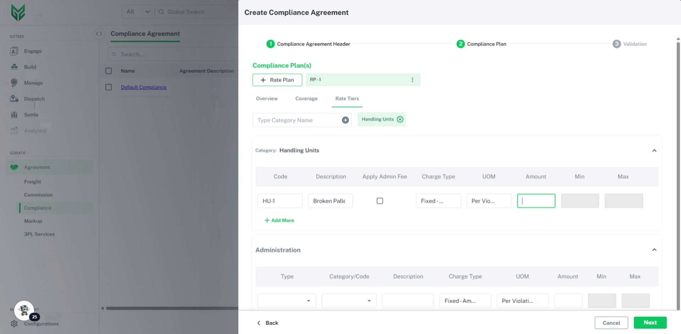Image resolution: width=681 pixels, height=334 pixels.
Task: Select the Manage module icon
Action: pyautogui.click(x=14, y=83)
